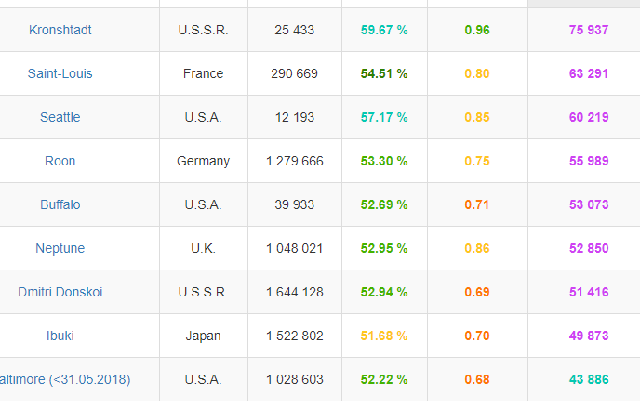The width and height of the screenshot is (640, 408).
Task: Select the 1 644 128 battles cell
Action: 294,292
